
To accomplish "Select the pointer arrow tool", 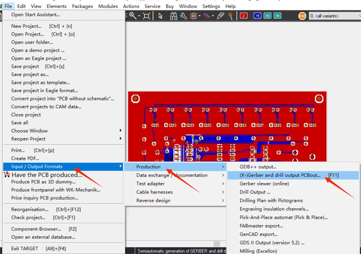I will [x=160, y=16].
